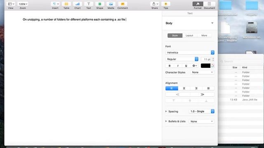Open the 125% Zoom dropdown
This screenshot has width=264, height=148.
[23, 4]
